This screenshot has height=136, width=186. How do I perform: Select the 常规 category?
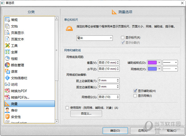29,20
